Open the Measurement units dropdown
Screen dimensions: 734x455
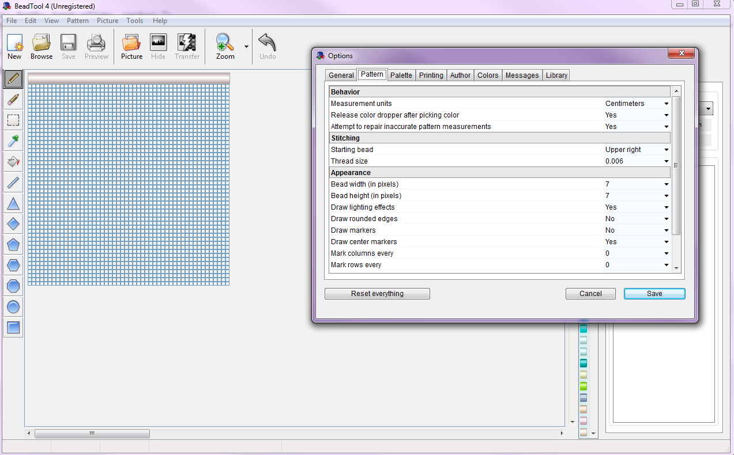tap(666, 104)
